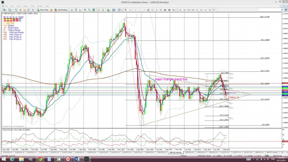Select the vertical line tool

pyautogui.click(x=136, y=10)
